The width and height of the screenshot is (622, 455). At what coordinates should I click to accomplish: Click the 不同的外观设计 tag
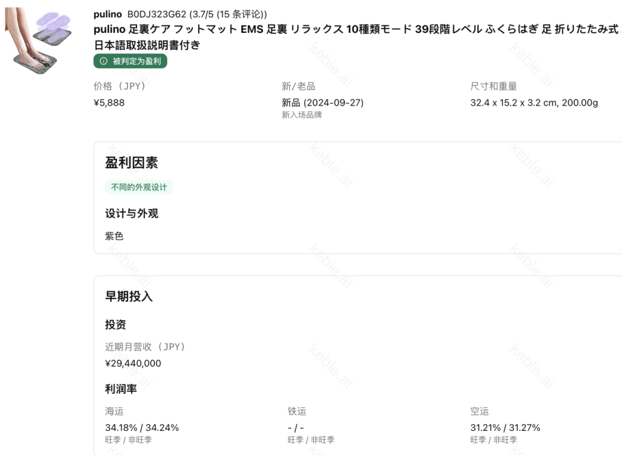(137, 188)
